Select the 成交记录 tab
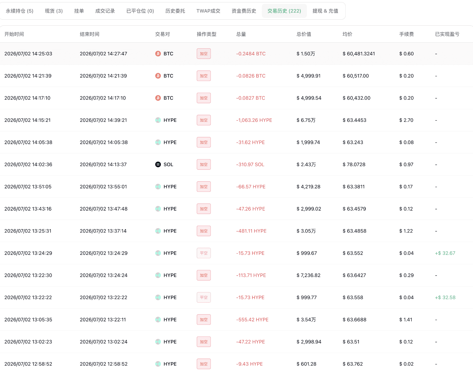 pos(105,11)
